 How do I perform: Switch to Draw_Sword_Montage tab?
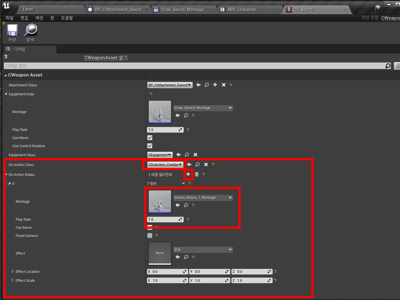(x=184, y=10)
